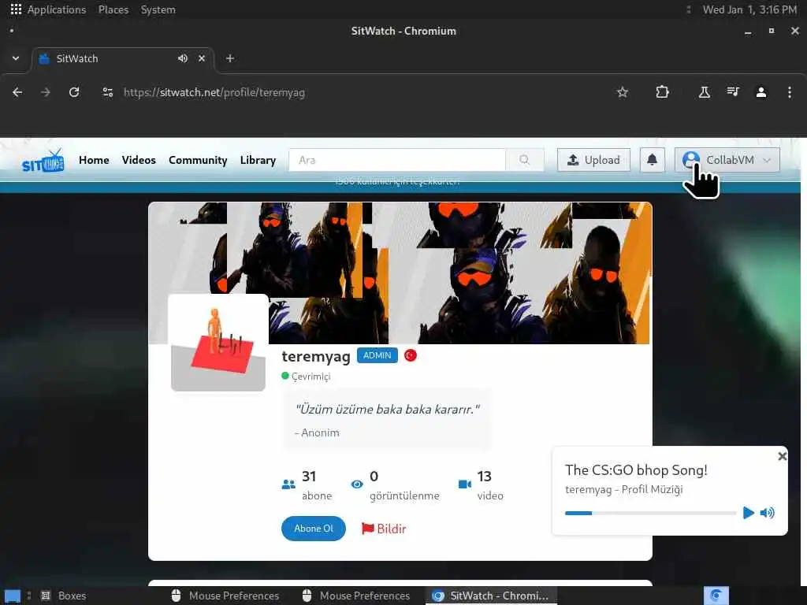Switch to Boxes in taskbar
The height and width of the screenshot is (605, 807).
pos(64,596)
